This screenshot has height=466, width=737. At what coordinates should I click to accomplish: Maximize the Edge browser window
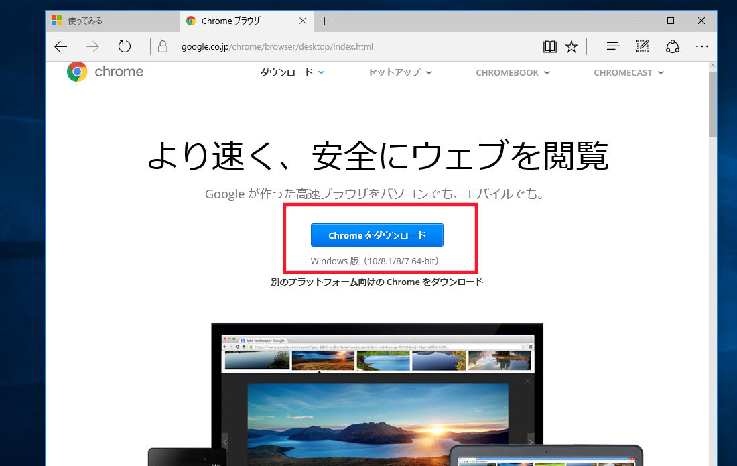click(x=671, y=21)
